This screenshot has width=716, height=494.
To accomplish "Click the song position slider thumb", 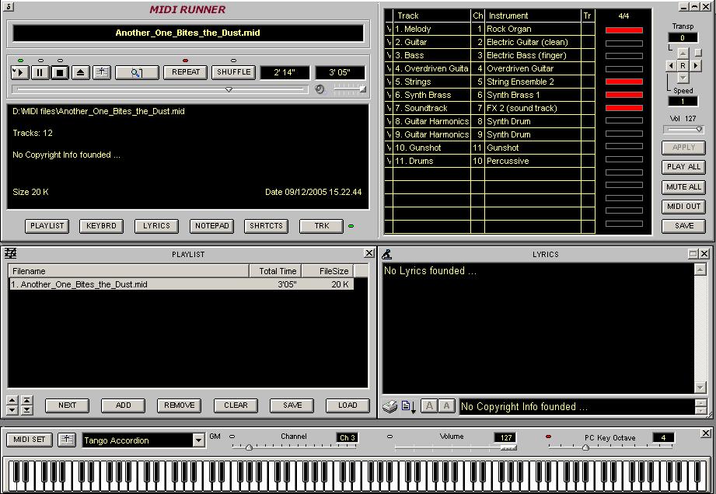I will [229, 90].
